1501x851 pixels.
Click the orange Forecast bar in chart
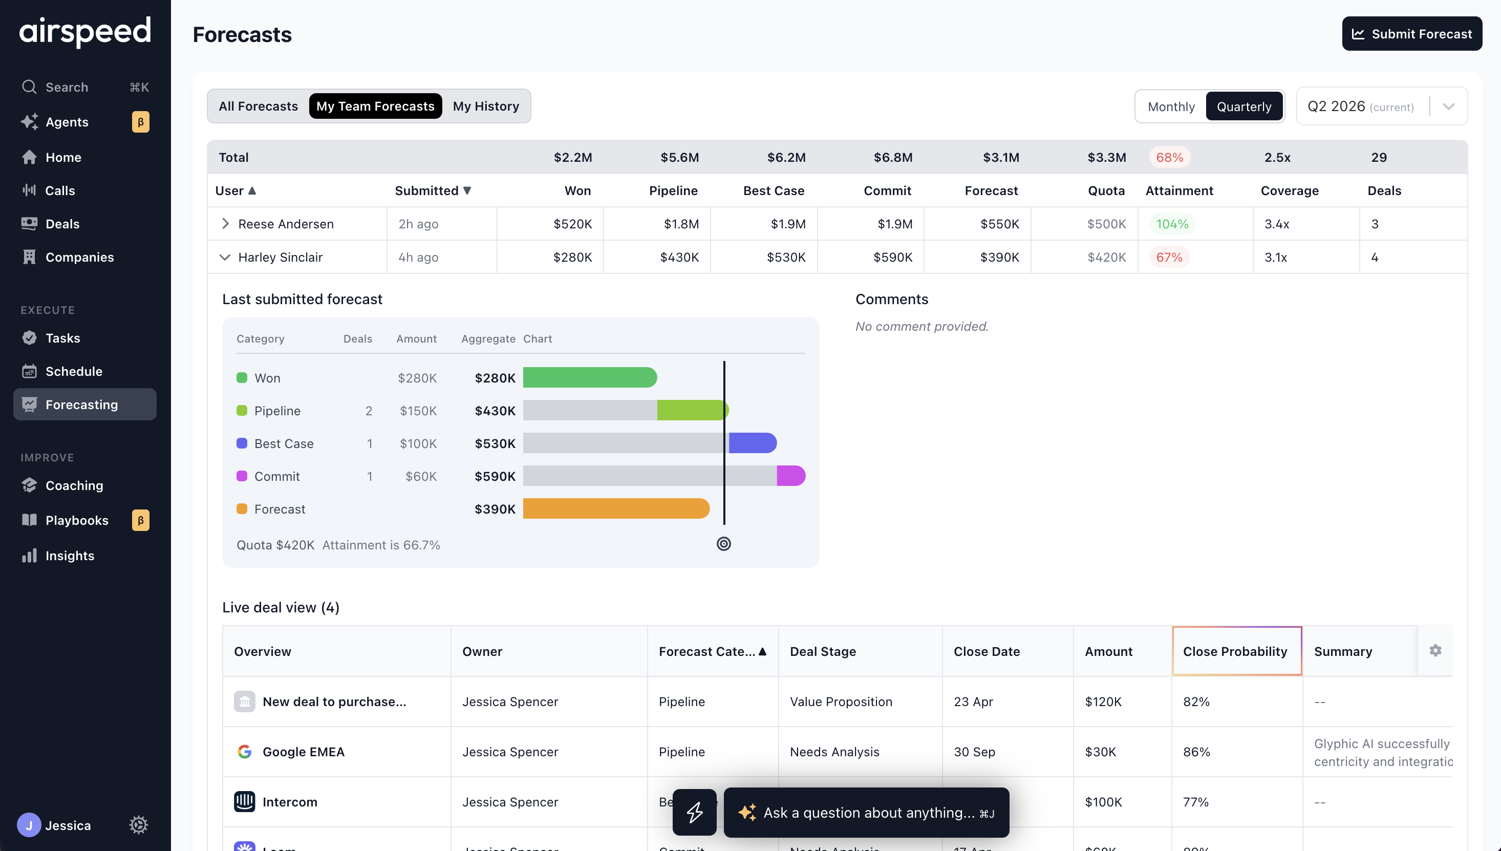pyautogui.click(x=616, y=508)
